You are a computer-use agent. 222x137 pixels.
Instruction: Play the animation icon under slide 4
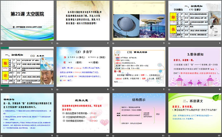[x=169, y=43]
